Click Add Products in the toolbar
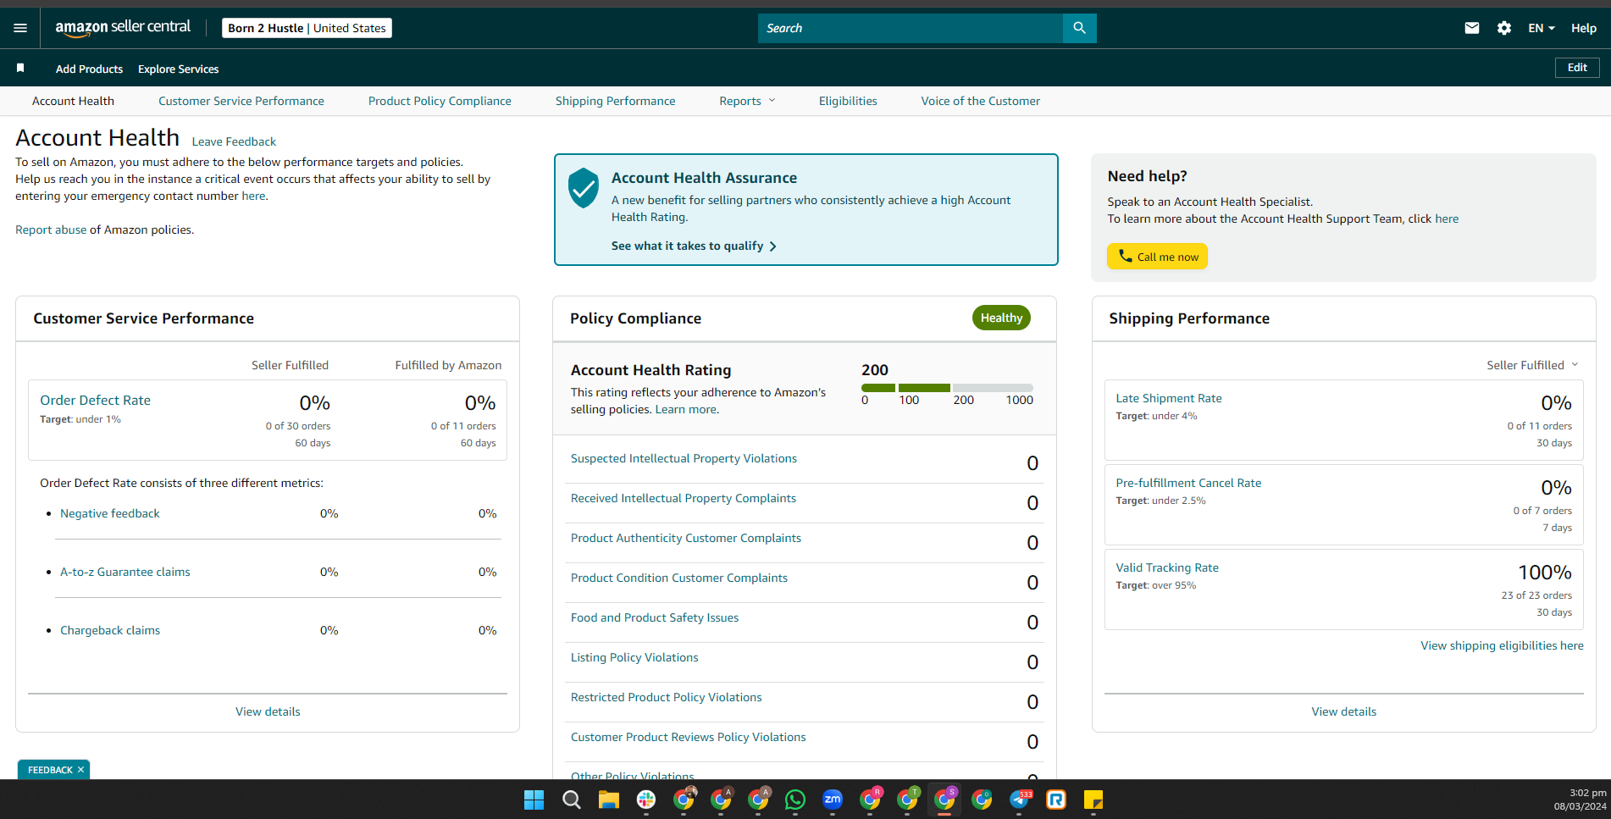This screenshot has height=819, width=1611. [x=89, y=69]
